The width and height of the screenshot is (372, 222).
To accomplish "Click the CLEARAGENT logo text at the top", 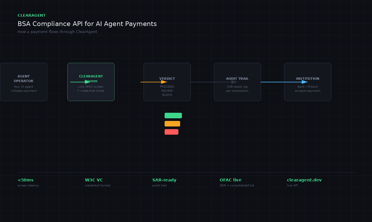I will coord(31,15).
